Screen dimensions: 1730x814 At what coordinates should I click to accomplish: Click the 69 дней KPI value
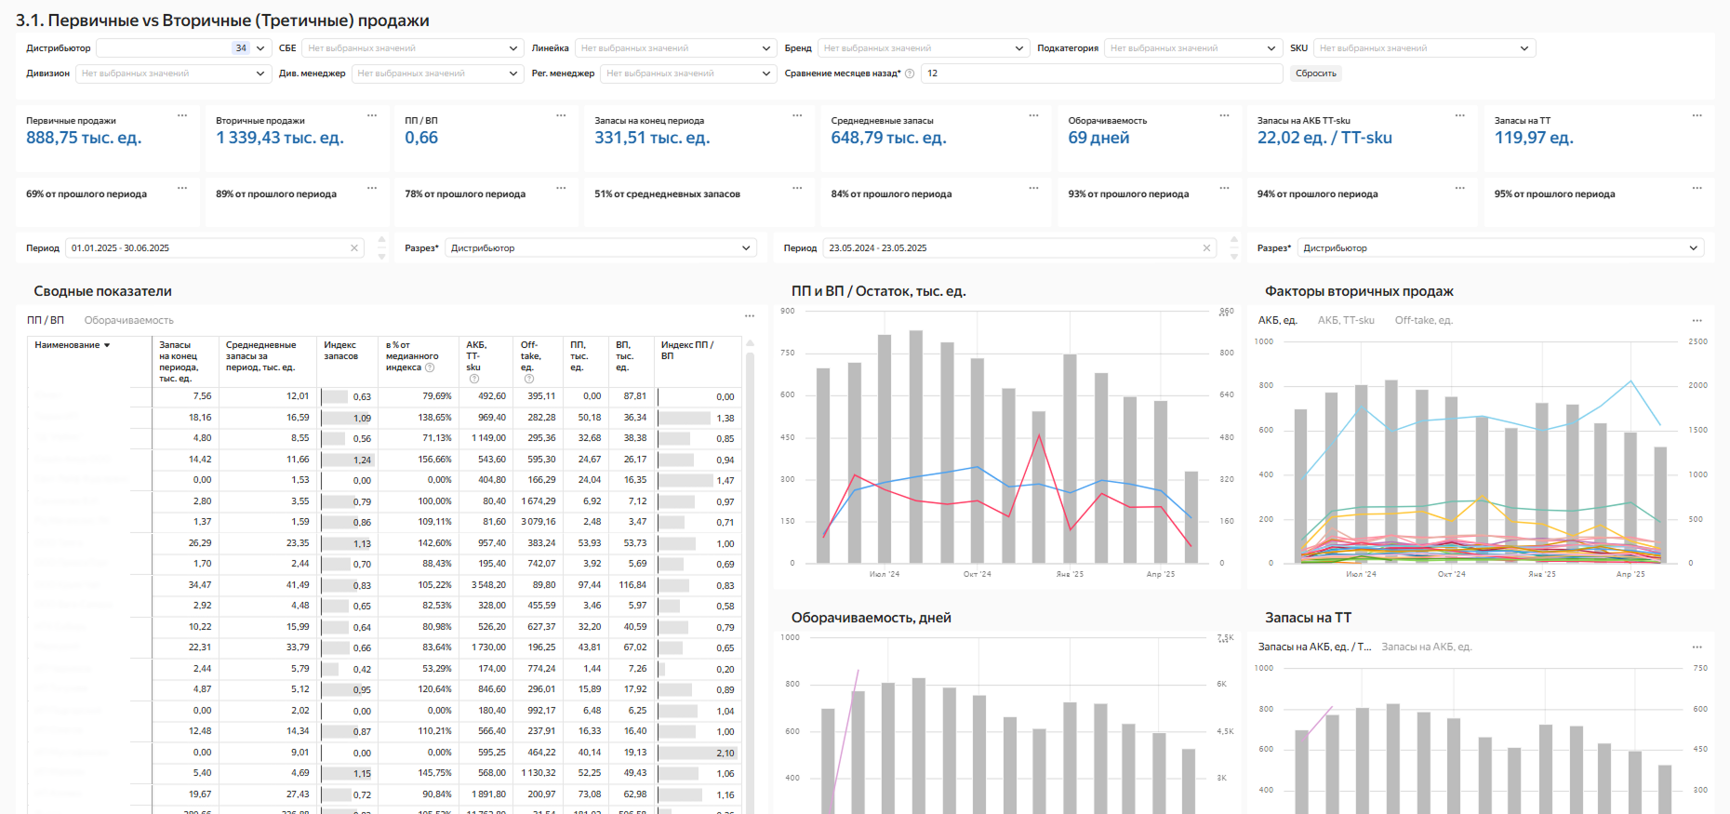1098,138
